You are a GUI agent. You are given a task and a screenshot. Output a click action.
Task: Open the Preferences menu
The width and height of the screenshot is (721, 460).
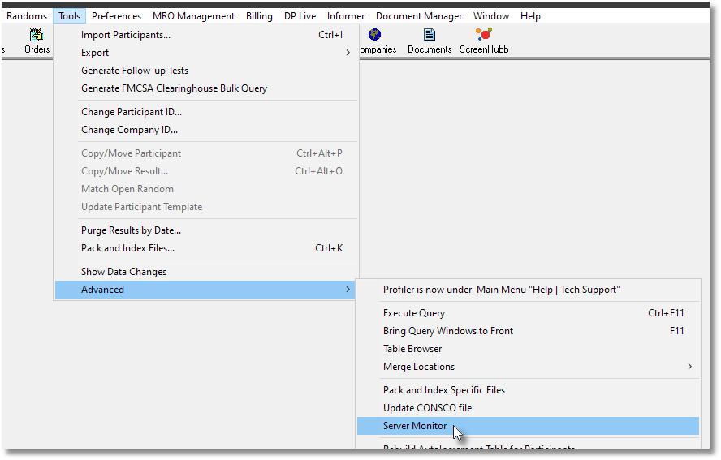click(116, 16)
